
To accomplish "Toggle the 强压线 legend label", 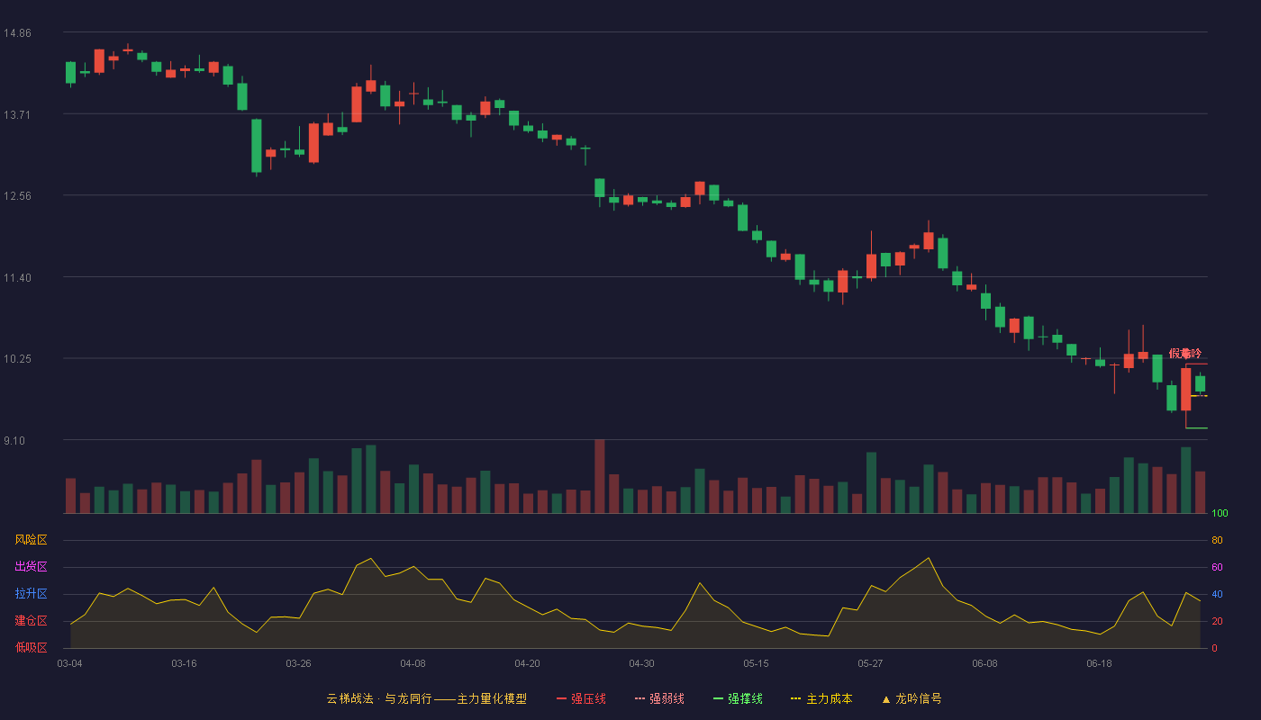I will pos(588,698).
